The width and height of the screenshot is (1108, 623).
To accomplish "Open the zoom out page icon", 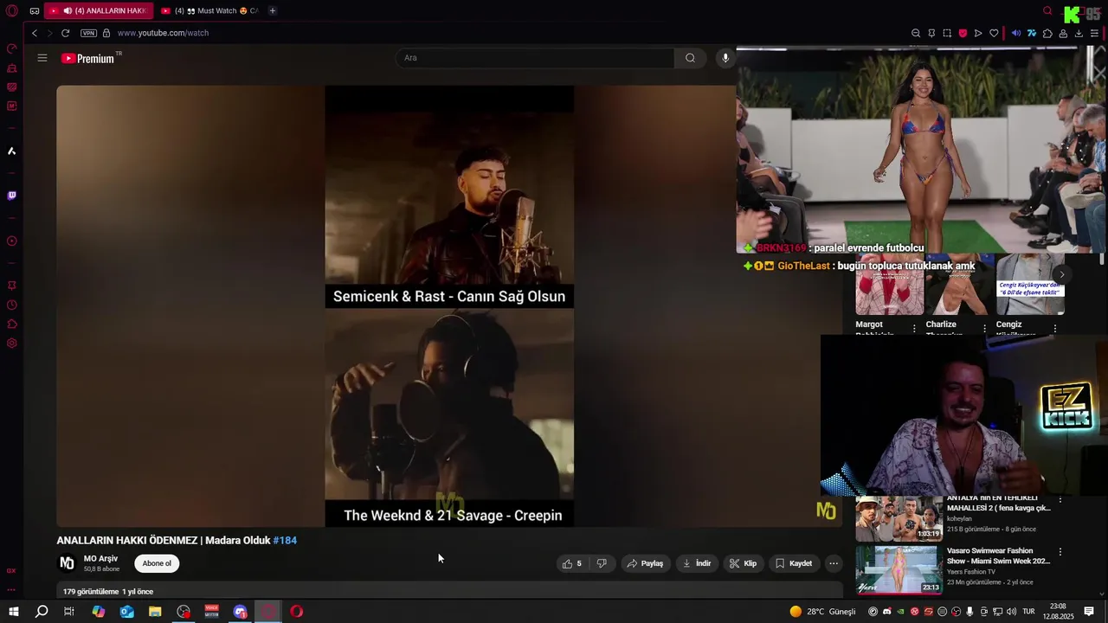I will (916, 33).
